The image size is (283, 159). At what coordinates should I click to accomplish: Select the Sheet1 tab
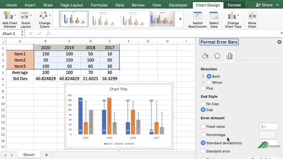click(x=29, y=155)
